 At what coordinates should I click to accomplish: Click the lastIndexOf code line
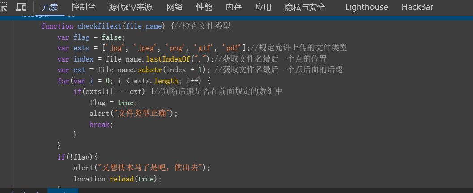point(192,59)
